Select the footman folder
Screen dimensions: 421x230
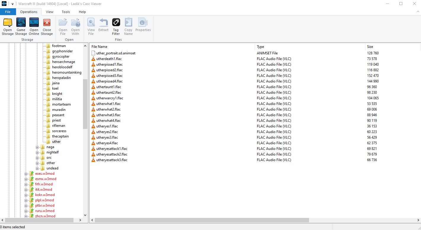[x=59, y=46]
